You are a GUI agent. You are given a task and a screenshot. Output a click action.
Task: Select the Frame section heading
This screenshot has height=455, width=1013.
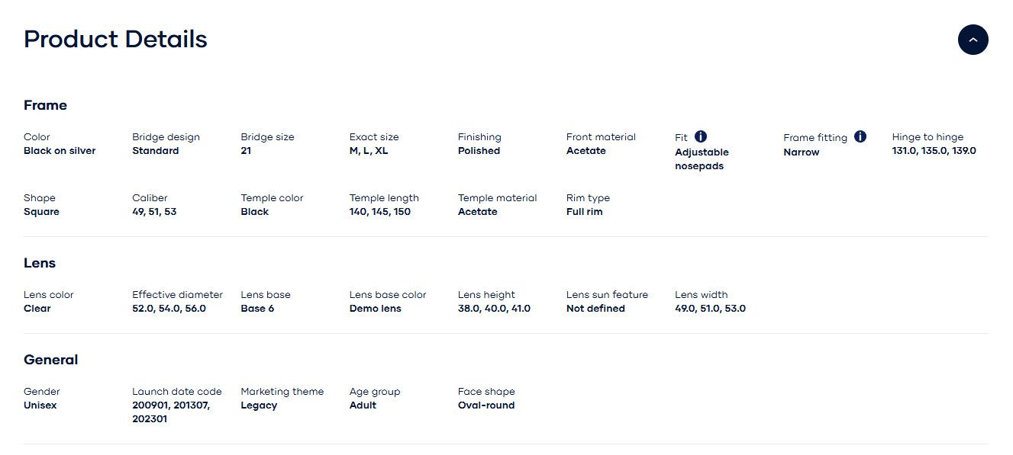pyautogui.click(x=45, y=105)
